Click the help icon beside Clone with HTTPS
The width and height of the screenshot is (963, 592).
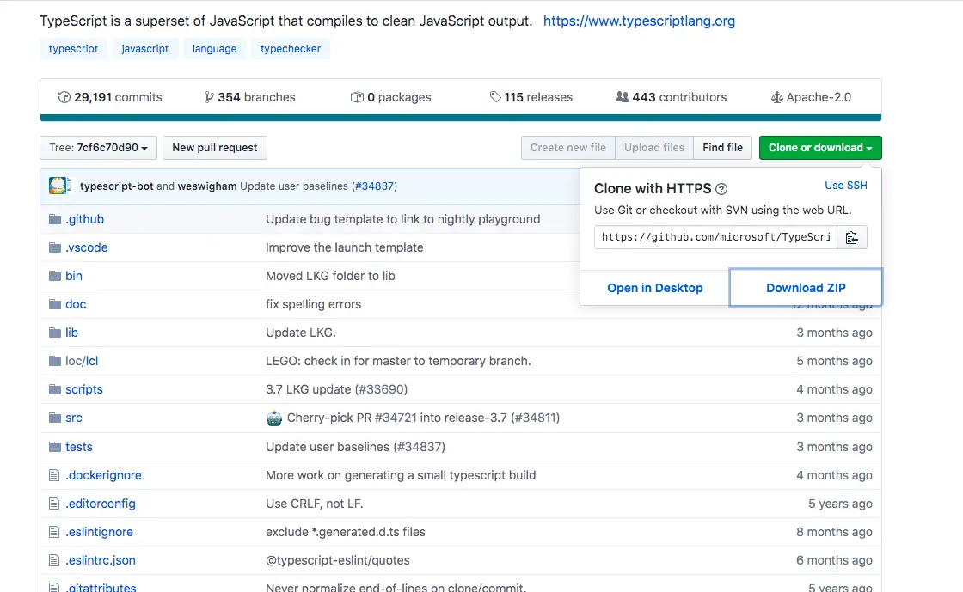(x=721, y=189)
